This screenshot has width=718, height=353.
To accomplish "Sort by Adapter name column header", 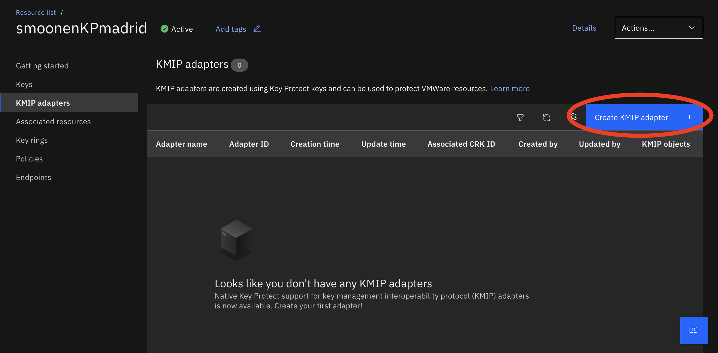I will tap(181, 144).
